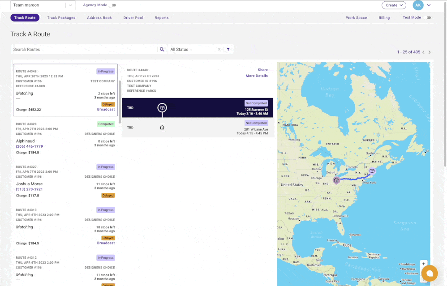Call Alphinaud at (206) 446-1779
This screenshot has height=286, width=447.
30,146
